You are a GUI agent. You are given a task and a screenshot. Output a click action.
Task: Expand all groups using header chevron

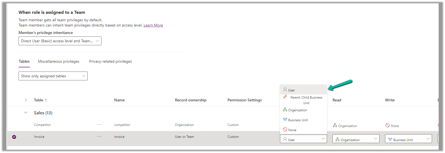[26, 100]
